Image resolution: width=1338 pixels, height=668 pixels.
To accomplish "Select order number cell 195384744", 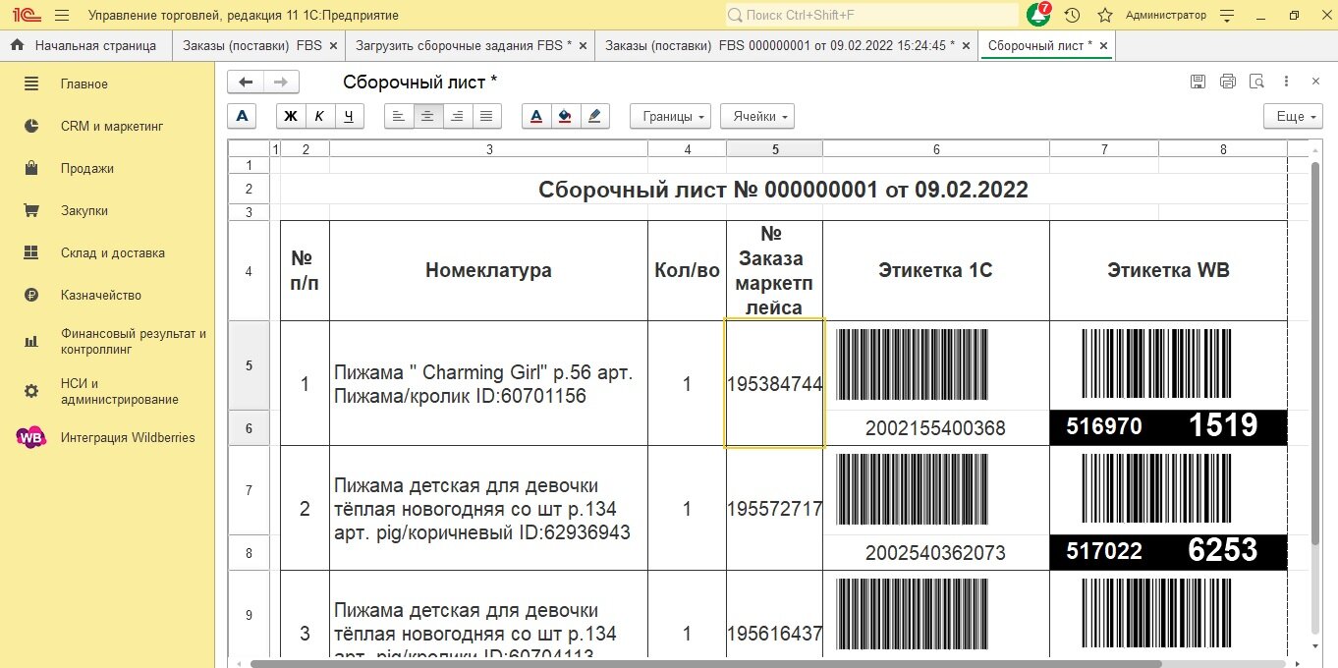I will tap(775, 383).
